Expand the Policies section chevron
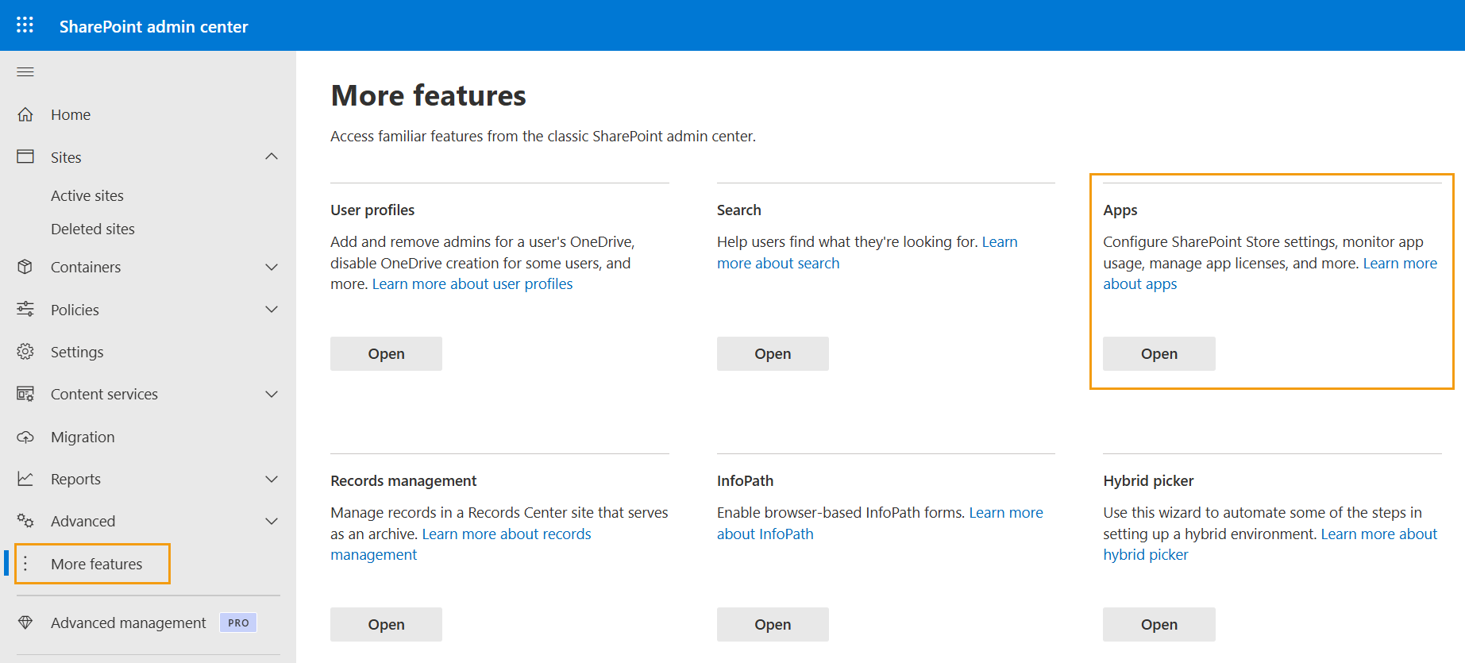This screenshot has height=663, width=1465. click(272, 309)
